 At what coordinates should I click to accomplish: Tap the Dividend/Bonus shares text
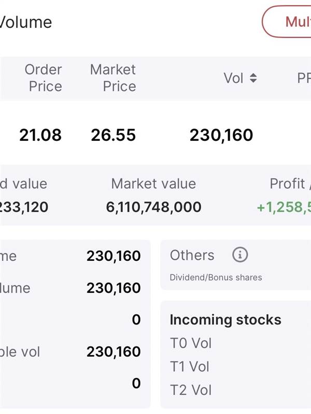click(x=216, y=277)
